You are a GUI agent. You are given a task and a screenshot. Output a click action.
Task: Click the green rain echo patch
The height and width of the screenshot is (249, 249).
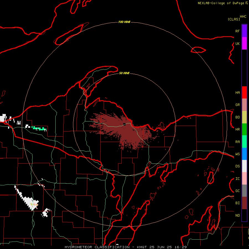coord(39,128)
